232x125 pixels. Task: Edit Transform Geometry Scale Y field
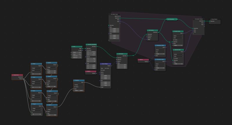coord(91,67)
